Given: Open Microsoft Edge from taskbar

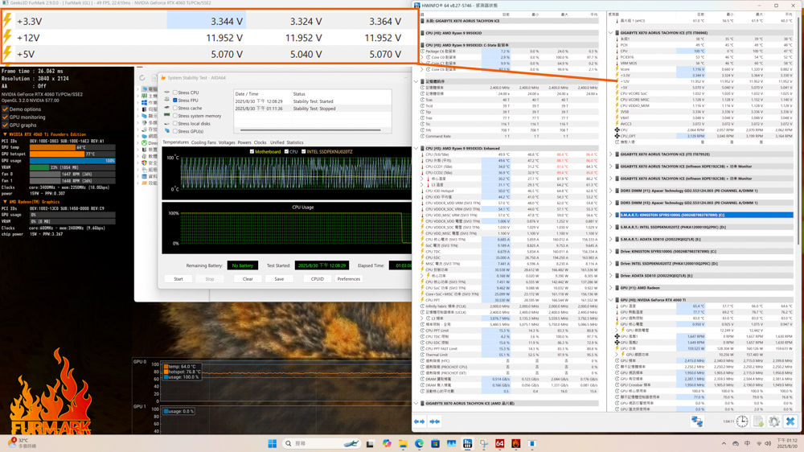Looking at the screenshot, I should 419,443.
